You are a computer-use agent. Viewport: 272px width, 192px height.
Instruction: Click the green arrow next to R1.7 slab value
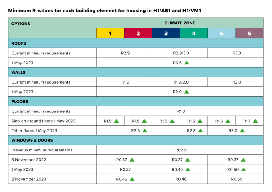(x=255, y=120)
